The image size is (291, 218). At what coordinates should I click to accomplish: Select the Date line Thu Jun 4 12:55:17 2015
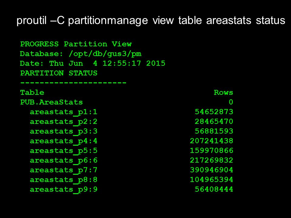click(93, 63)
